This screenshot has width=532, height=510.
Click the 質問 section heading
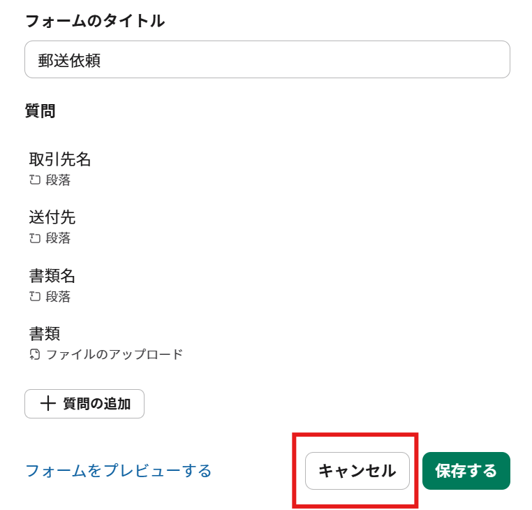click(40, 111)
